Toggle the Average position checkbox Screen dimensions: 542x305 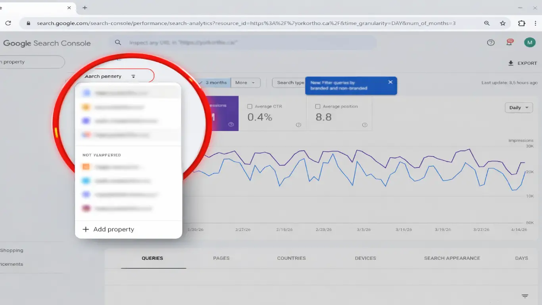(x=317, y=106)
